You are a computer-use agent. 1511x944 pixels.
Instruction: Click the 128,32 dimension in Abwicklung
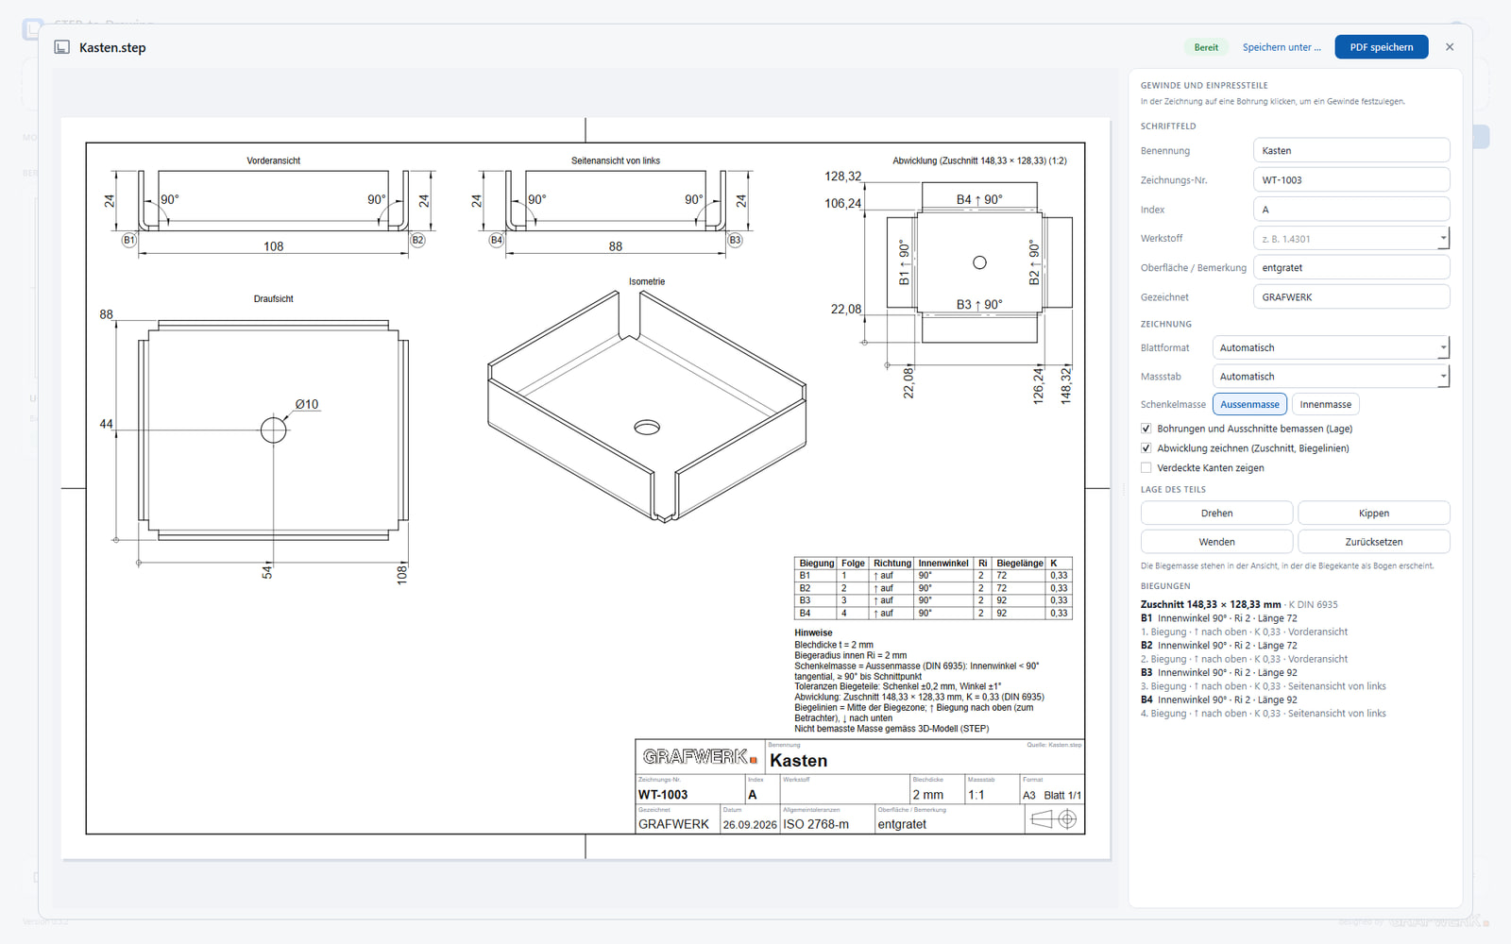tap(842, 177)
